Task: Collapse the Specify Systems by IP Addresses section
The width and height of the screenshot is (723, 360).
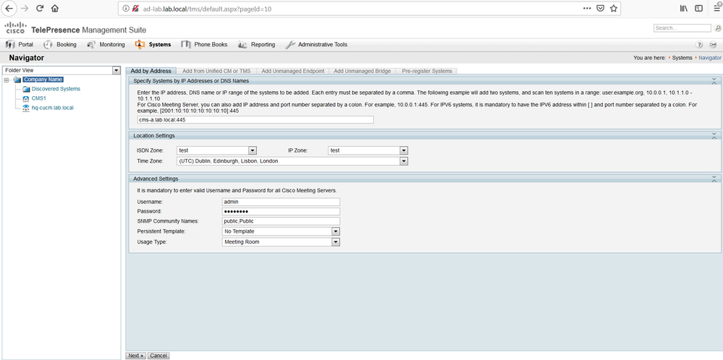Action: pos(714,81)
